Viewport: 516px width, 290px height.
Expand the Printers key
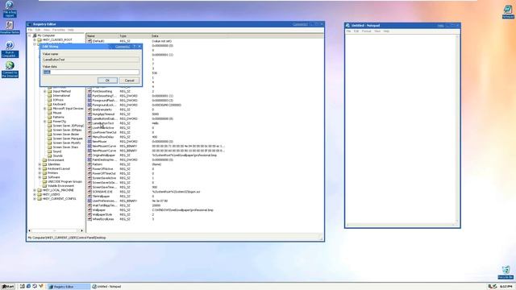click(x=40, y=173)
